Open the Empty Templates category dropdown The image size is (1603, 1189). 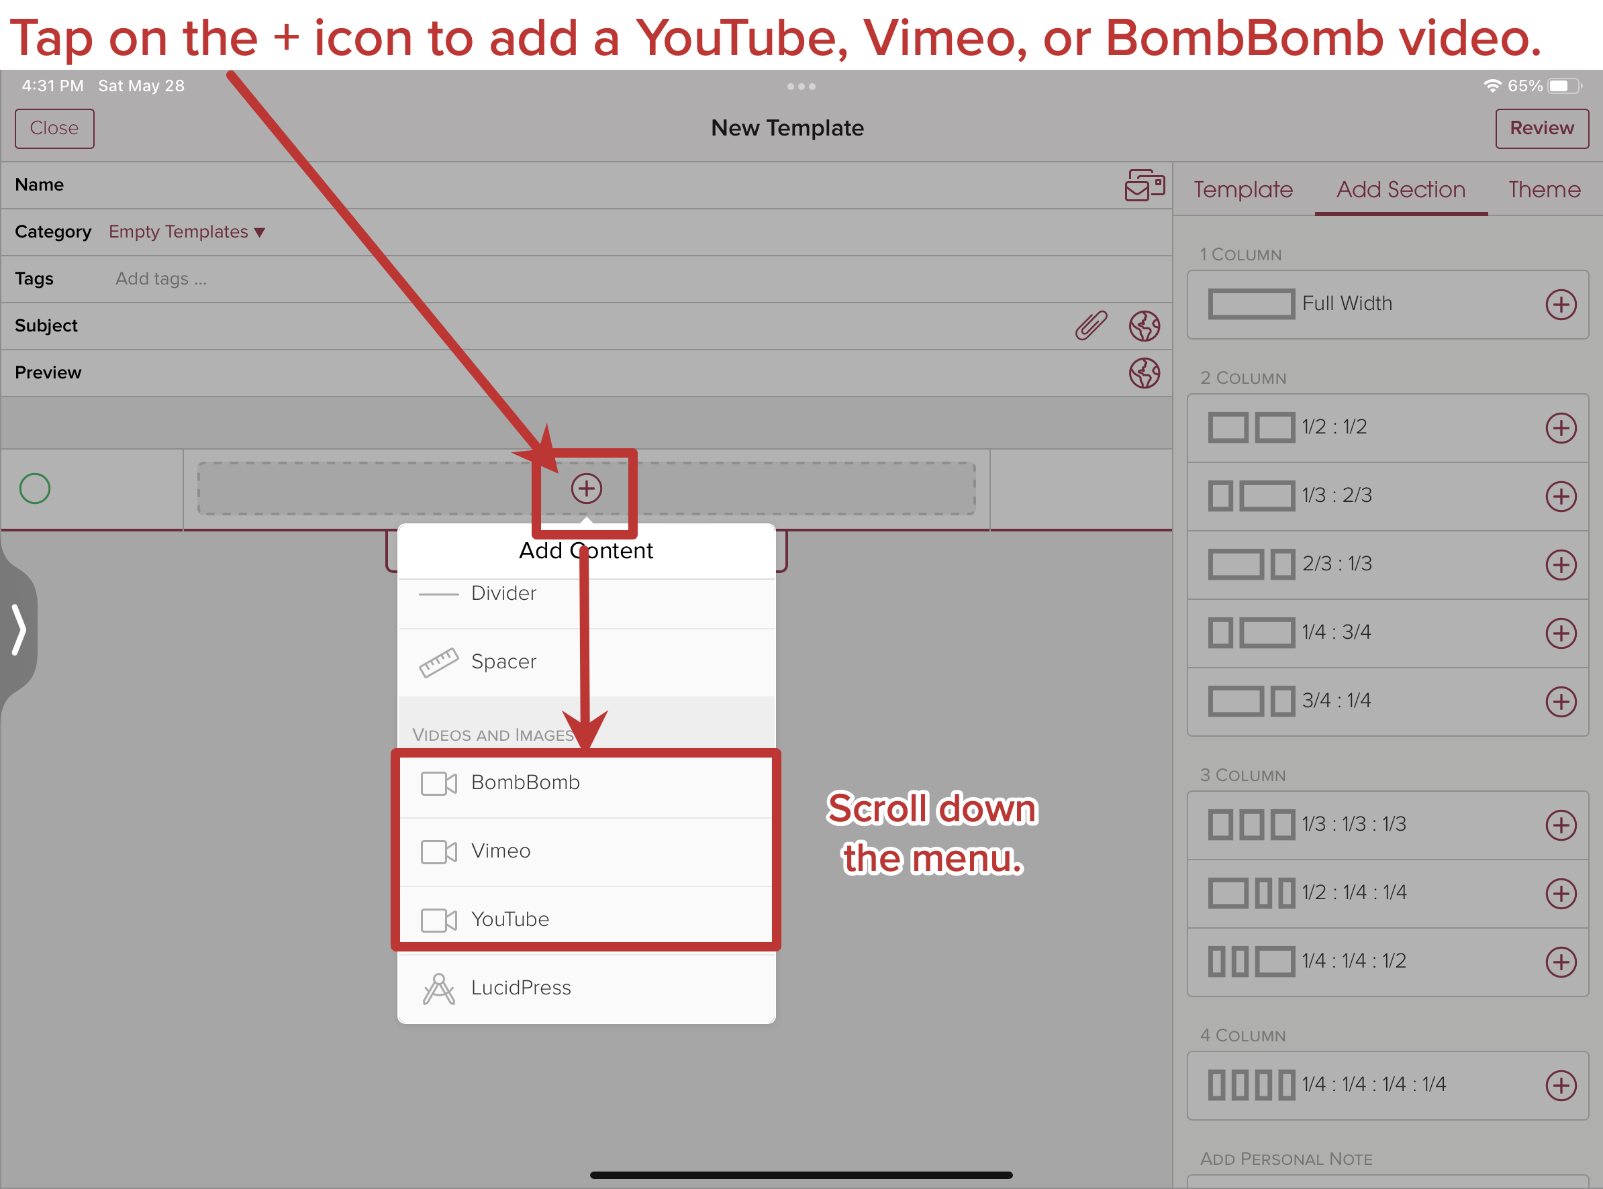pos(187,231)
